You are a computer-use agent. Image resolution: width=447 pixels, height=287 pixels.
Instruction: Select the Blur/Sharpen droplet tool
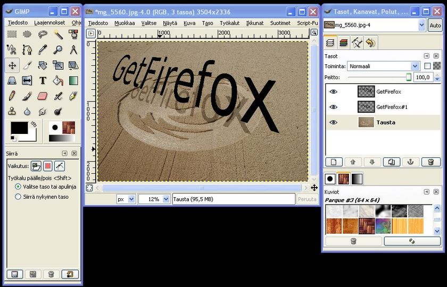click(x=27, y=111)
